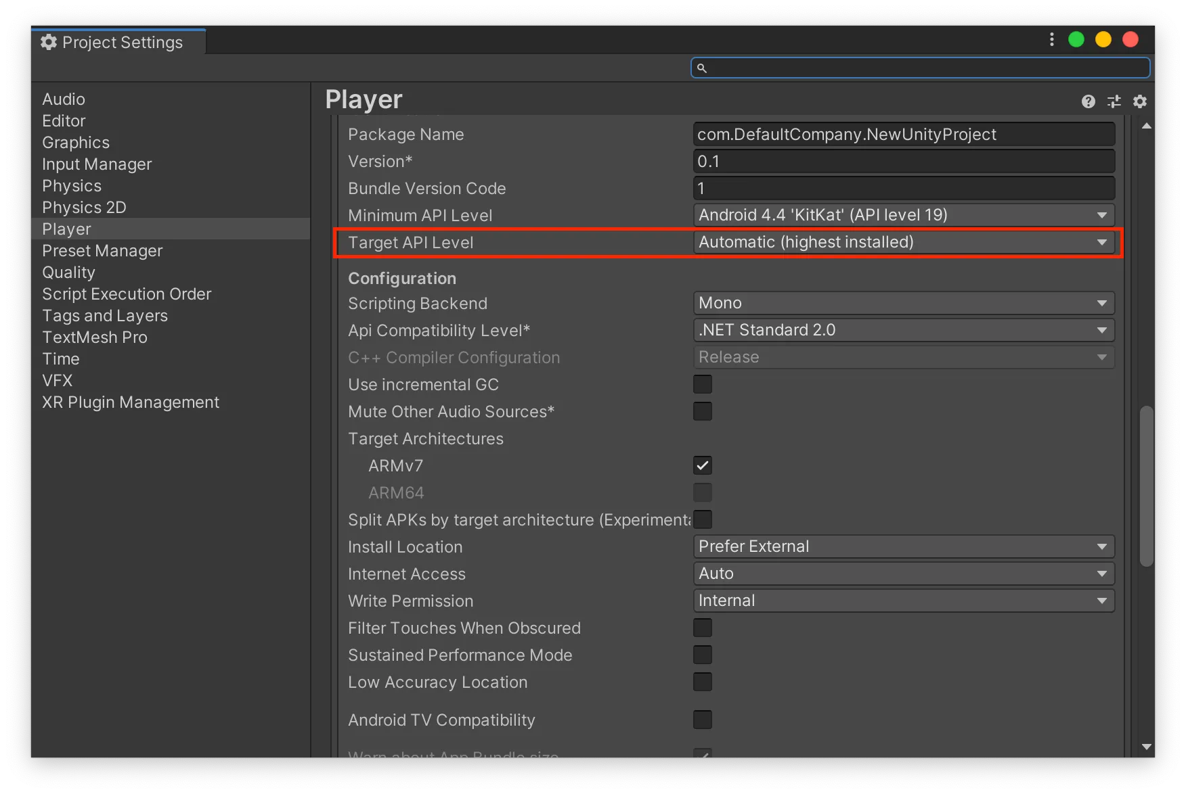
Task: Open the gear menu in the Player header
Action: coord(1140,101)
